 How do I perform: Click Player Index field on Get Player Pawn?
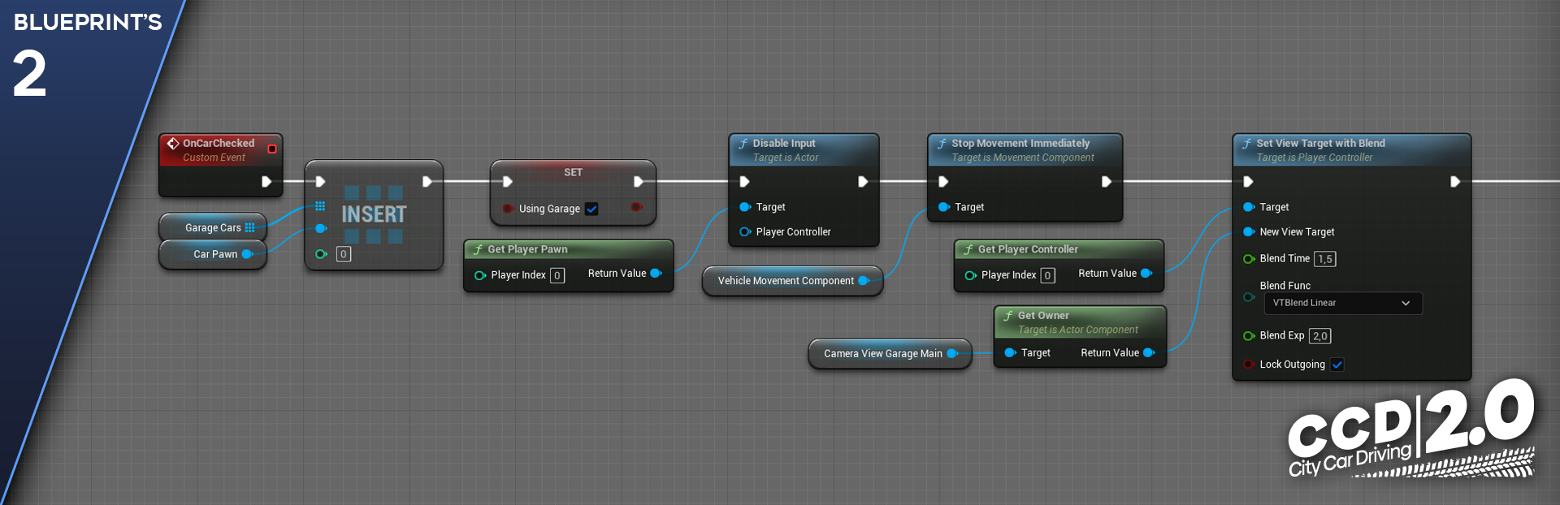click(557, 275)
